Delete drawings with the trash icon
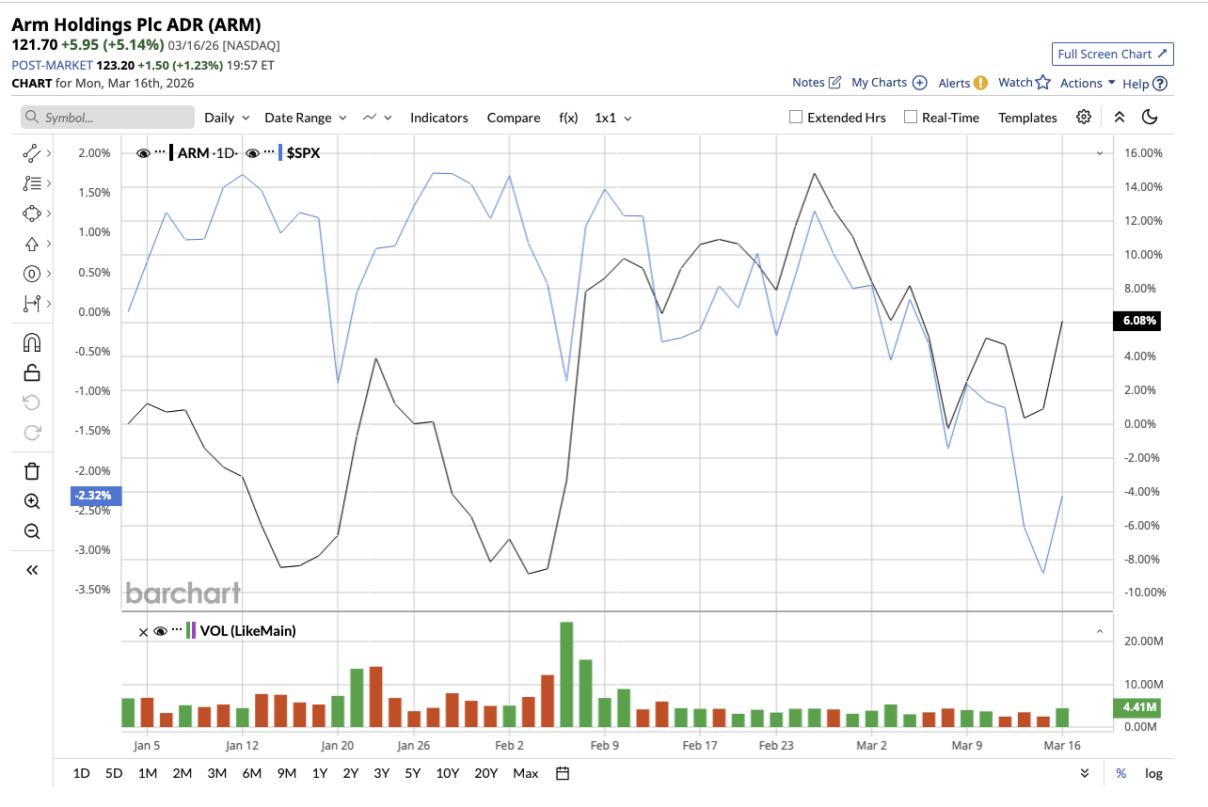This screenshot has width=1208, height=807. (x=32, y=471)
